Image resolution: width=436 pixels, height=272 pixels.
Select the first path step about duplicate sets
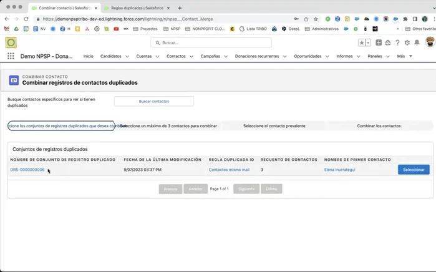[x=61, y=126]
